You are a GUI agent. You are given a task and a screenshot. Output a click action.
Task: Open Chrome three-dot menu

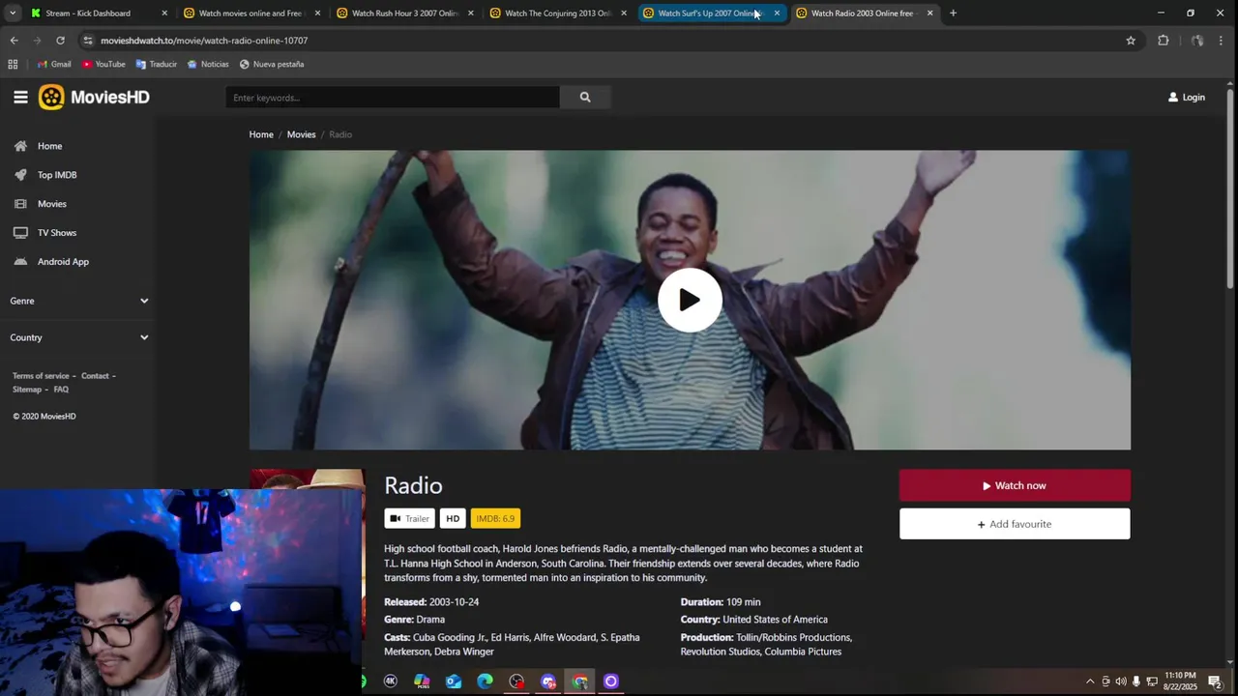click(1222, 41)
